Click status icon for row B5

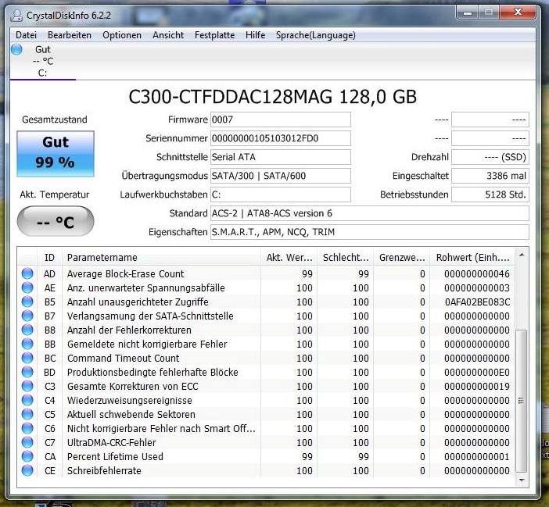coord(27,302)
